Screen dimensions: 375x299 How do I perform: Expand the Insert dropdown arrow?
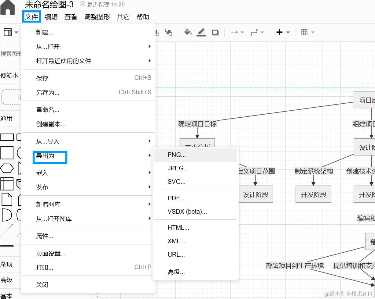tap(288, 32)
